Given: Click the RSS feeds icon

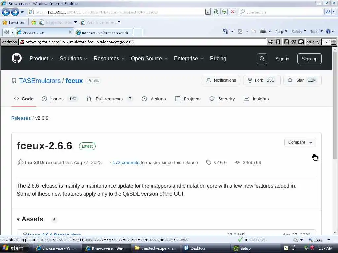Looking at the screenshot, I should click(240, 32).
